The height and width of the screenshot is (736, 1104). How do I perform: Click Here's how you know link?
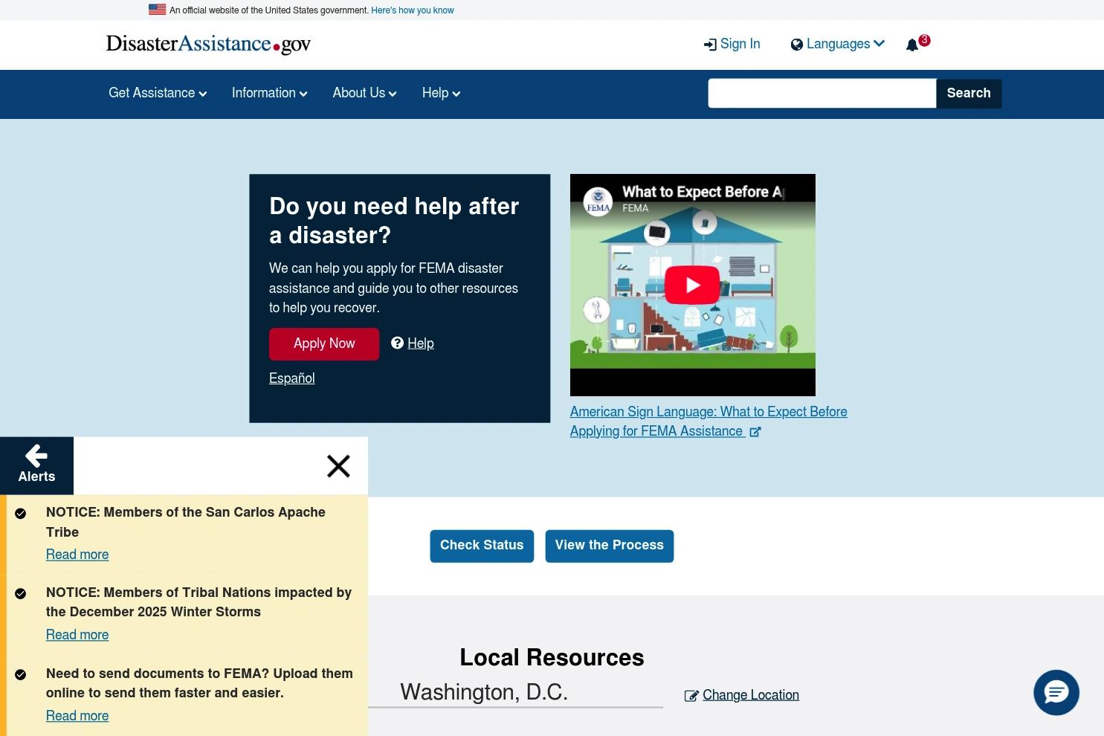pyautogui.click(x=413, y=10)
